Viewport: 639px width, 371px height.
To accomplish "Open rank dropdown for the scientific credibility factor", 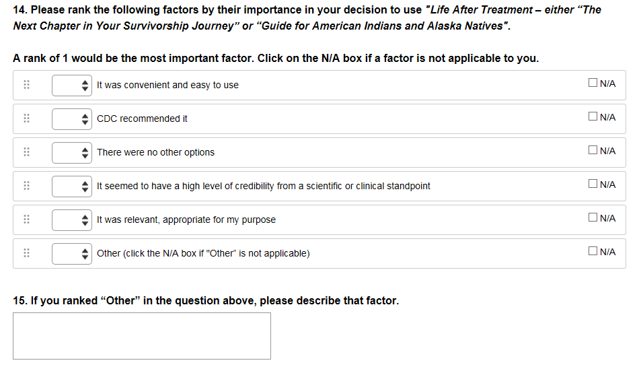I will pos(71,187).
